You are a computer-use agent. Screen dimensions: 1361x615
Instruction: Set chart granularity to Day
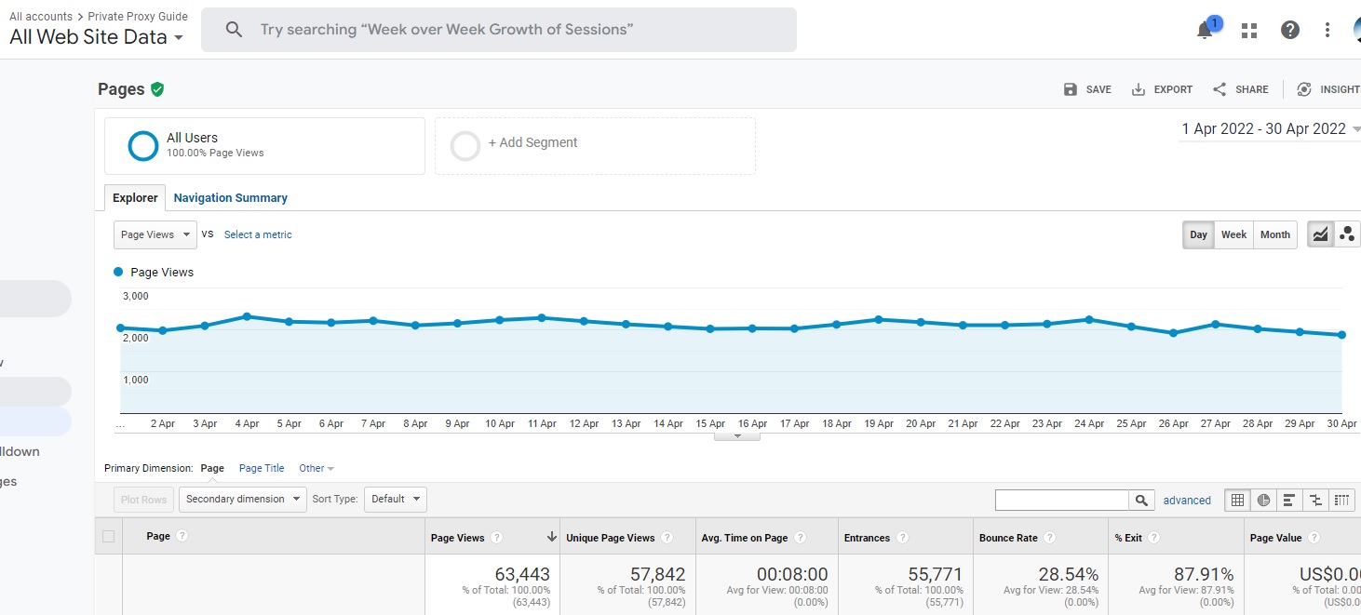[1198, 234]
